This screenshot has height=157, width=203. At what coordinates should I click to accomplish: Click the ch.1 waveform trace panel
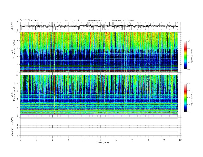101,26
